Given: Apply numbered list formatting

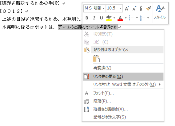Looking at the screenshot, I should click(143, 18).
